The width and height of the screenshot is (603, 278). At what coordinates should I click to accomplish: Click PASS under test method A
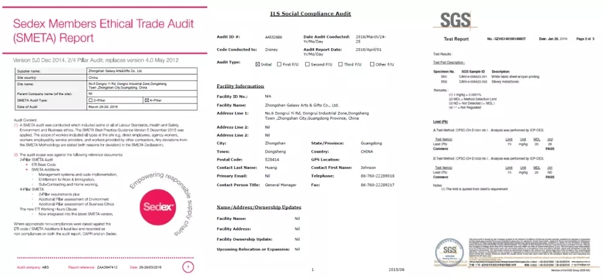click(550, 148)
